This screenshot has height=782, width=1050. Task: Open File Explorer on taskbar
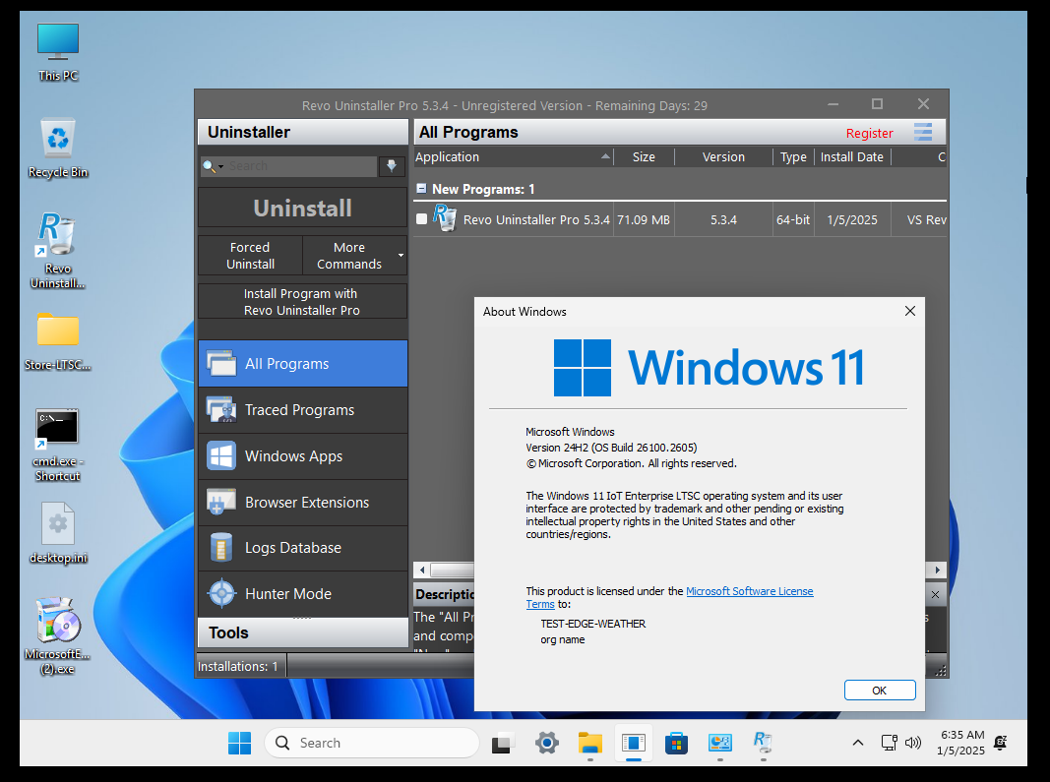[590, 744]
